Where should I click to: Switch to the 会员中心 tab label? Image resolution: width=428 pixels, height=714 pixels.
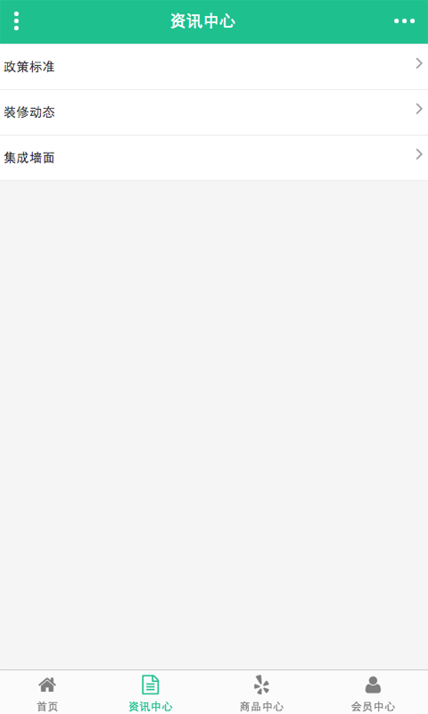tap(373, 706)
